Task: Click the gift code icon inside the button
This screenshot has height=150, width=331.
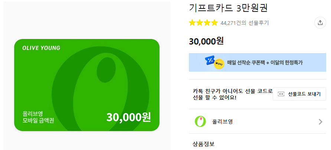Action: point(281,94)
